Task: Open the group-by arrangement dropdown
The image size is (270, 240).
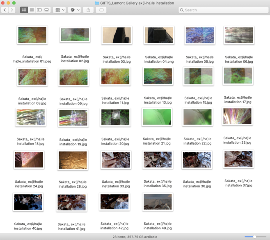Action: (x=60, y=10)
